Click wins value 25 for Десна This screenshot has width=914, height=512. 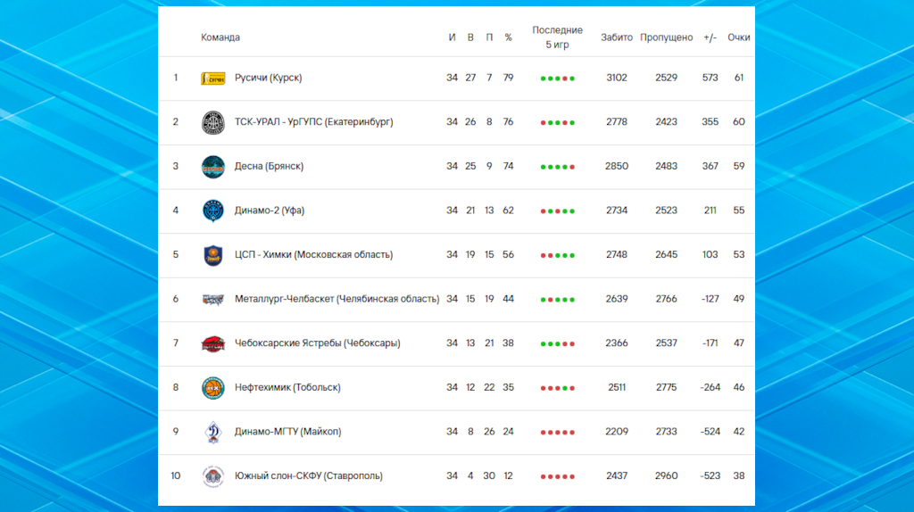coord(470,166)
